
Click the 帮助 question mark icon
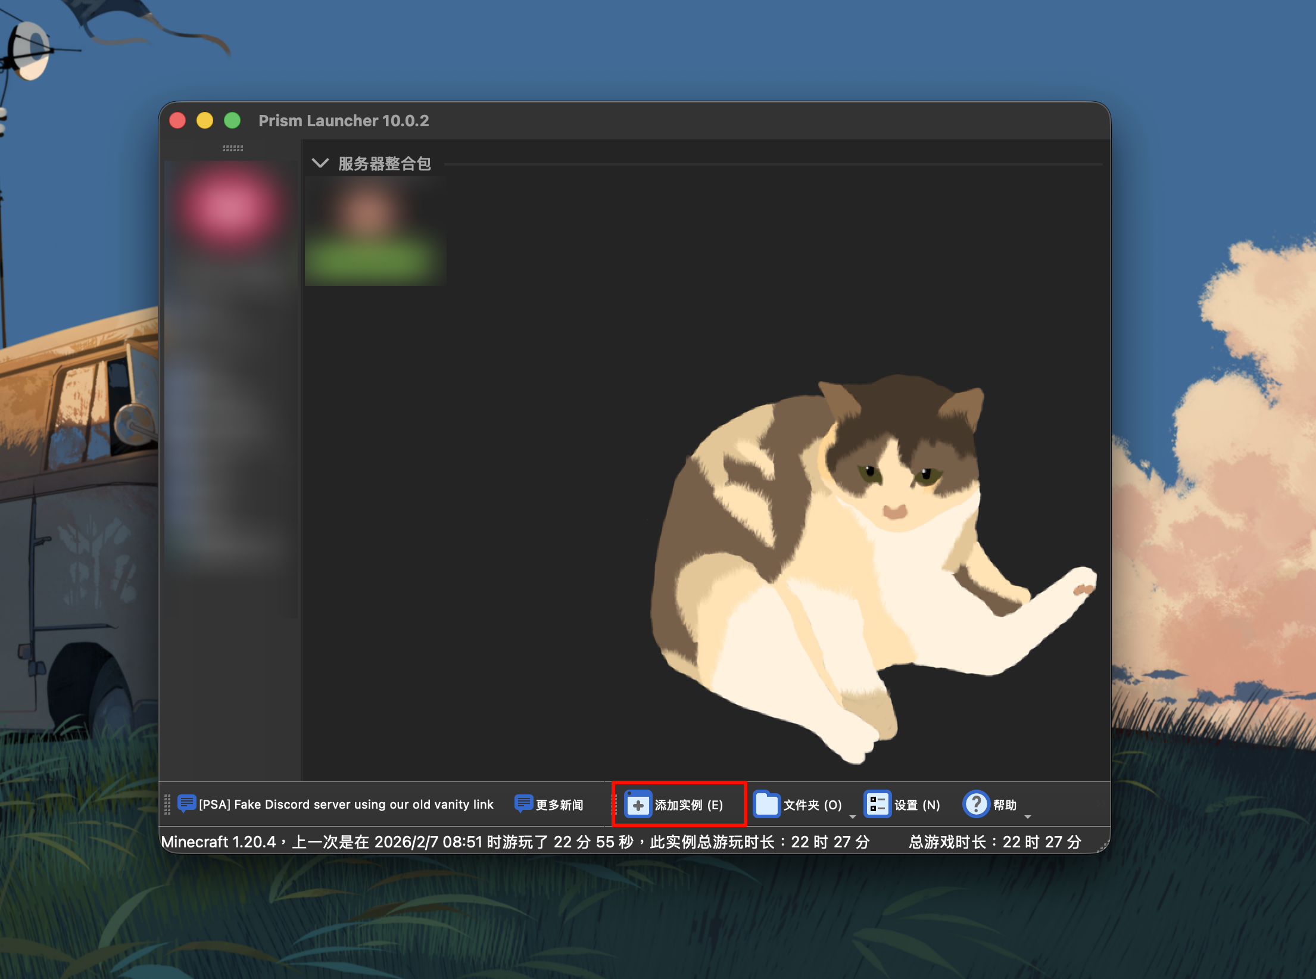tap(976, 805)
